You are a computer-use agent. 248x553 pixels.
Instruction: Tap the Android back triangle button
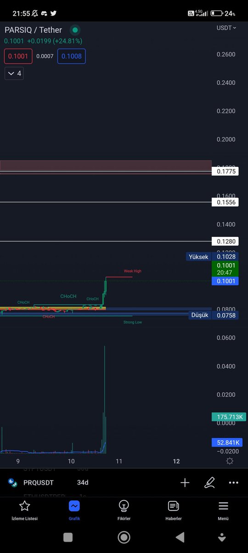pyautogui.click(x=180, y=537)
